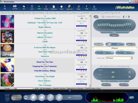The image size is (138, 103).
Task: Click the Select preset button under Rock
Action: [x=114, y=35]
